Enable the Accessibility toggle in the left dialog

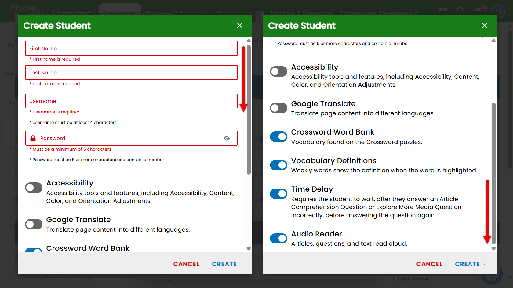[34, 187]
